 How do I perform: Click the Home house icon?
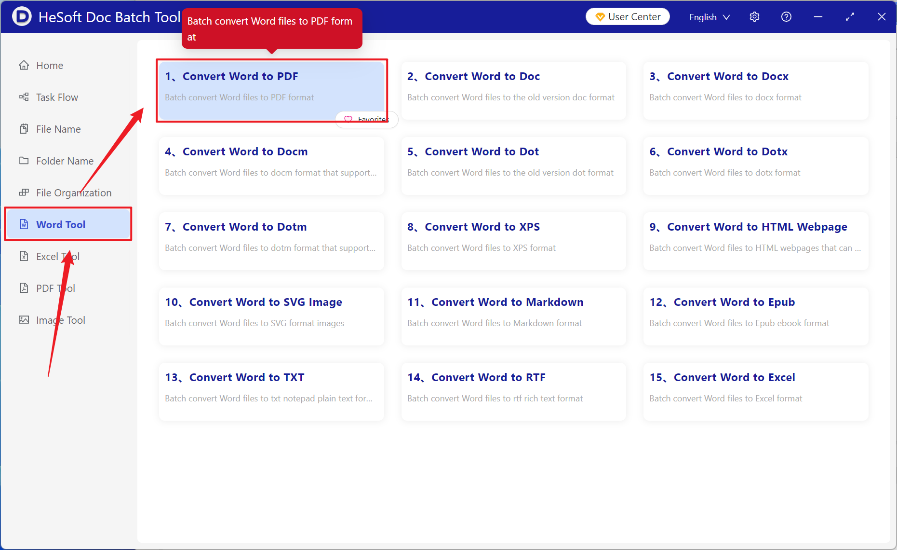pyautogui.click(x=24, y=65)
